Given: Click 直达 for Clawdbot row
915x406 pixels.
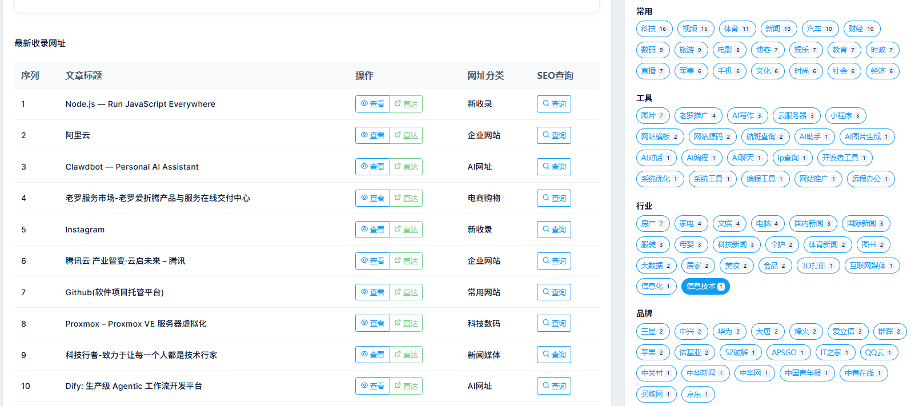Looking at the screenshot, I should (x=406, y=167).
